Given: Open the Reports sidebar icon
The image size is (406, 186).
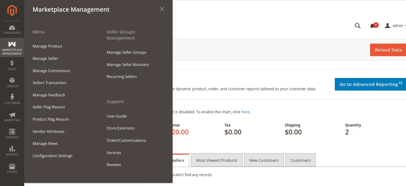Looking at the screenshot, I should [x=12, y=150].
